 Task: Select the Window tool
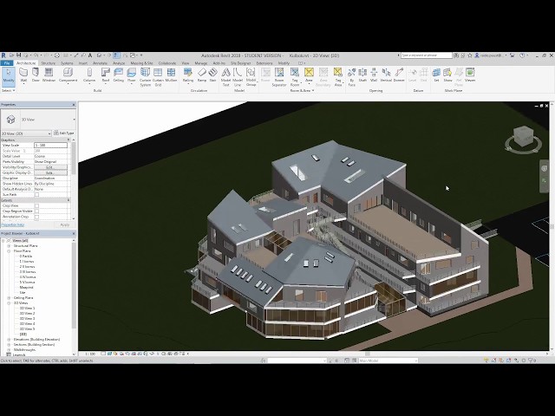(x=49, y=75)
